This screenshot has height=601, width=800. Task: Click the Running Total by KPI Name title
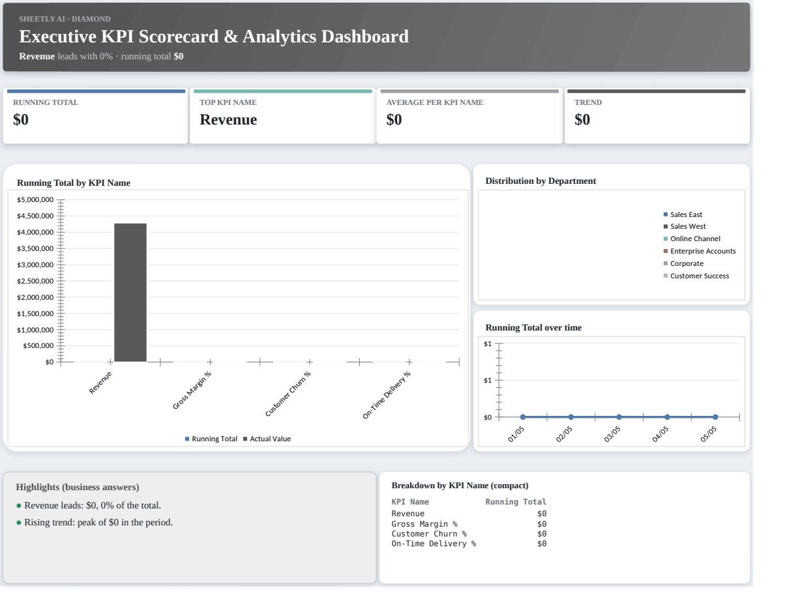click(x=74, y=183)
